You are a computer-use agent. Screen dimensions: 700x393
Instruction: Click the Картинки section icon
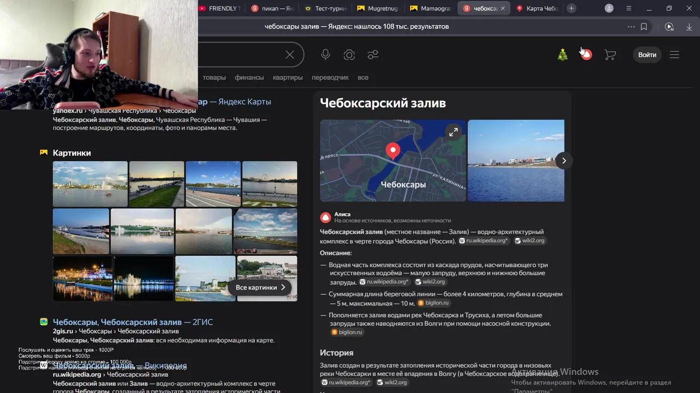[x=44, y=153]
